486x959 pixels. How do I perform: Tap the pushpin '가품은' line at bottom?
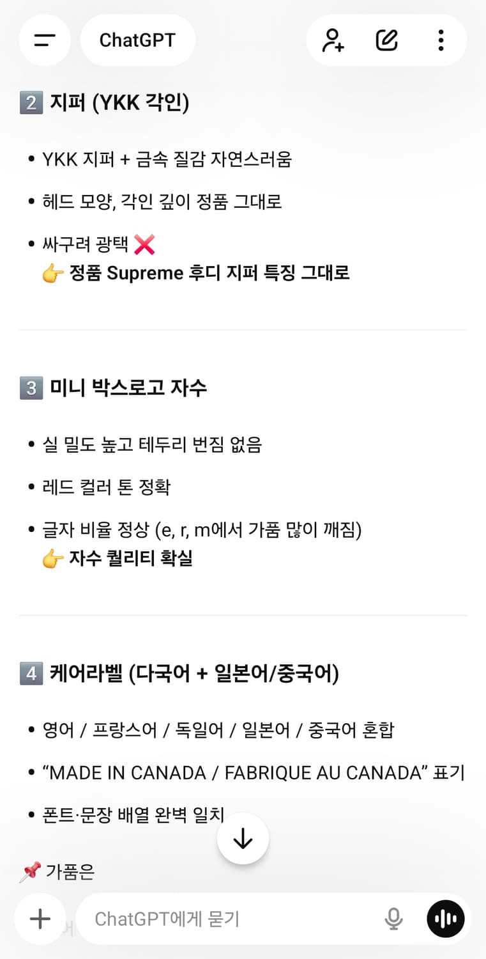pyautogui.click(x=57, y=871)
